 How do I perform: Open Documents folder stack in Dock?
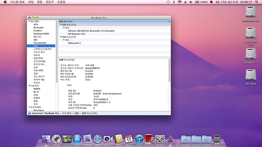(196, 139)
